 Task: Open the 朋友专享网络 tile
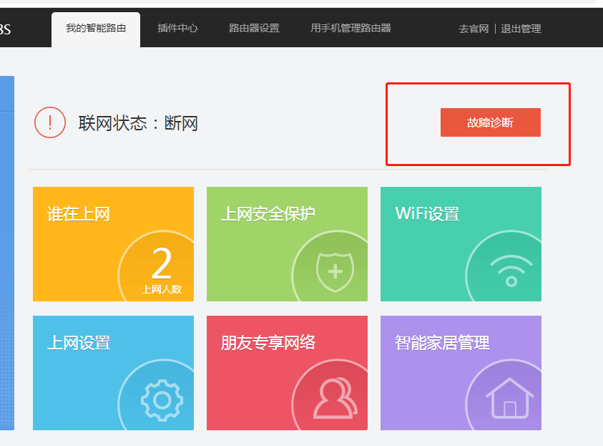coord(288,373)
